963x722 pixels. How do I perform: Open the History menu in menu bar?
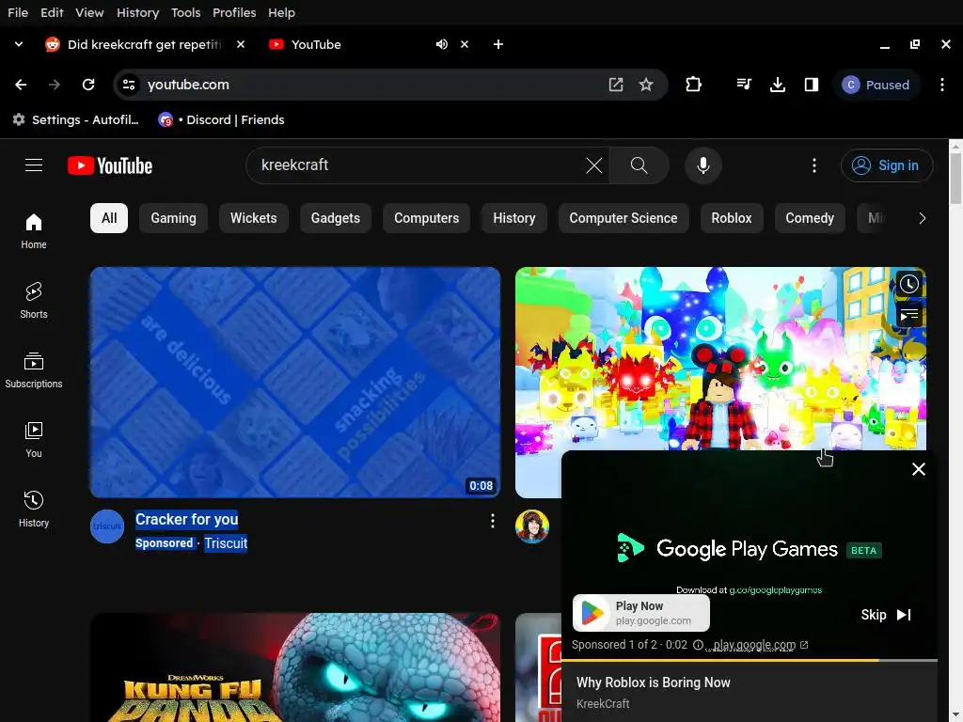137,12
